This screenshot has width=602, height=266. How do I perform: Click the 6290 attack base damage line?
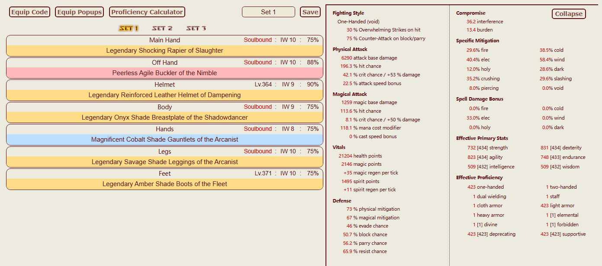click(369, 58)
